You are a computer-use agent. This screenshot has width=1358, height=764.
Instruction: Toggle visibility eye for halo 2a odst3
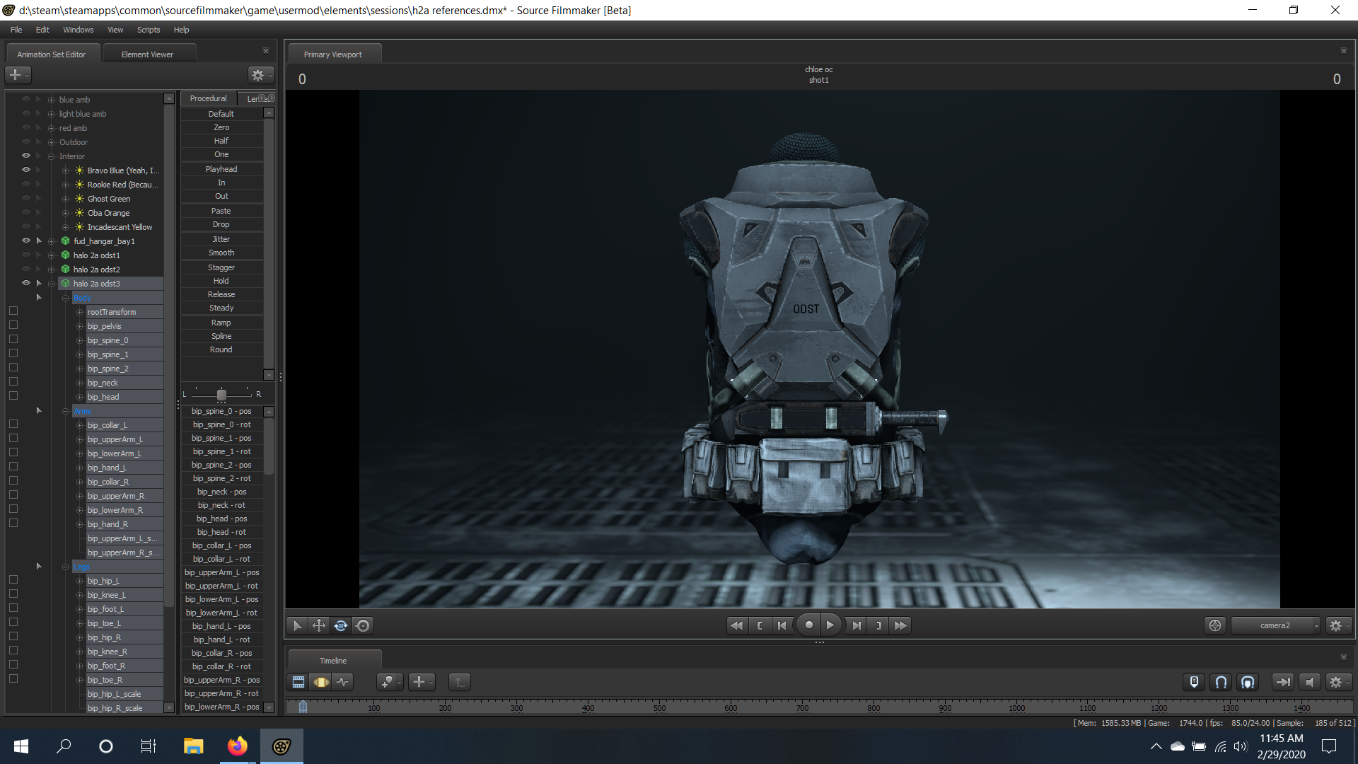coord(26,283)
